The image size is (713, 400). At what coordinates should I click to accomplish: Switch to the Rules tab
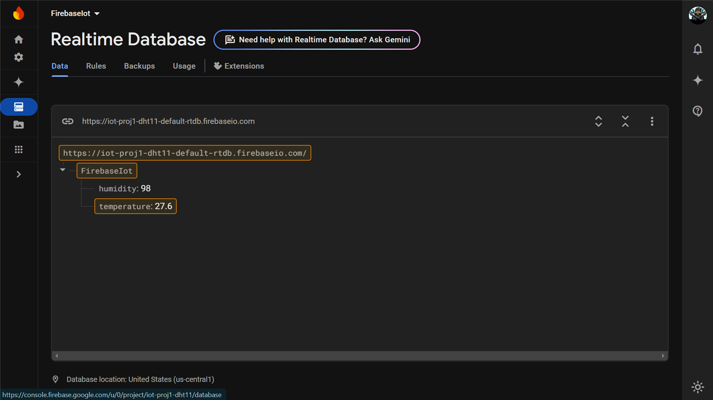pos(96,66)
